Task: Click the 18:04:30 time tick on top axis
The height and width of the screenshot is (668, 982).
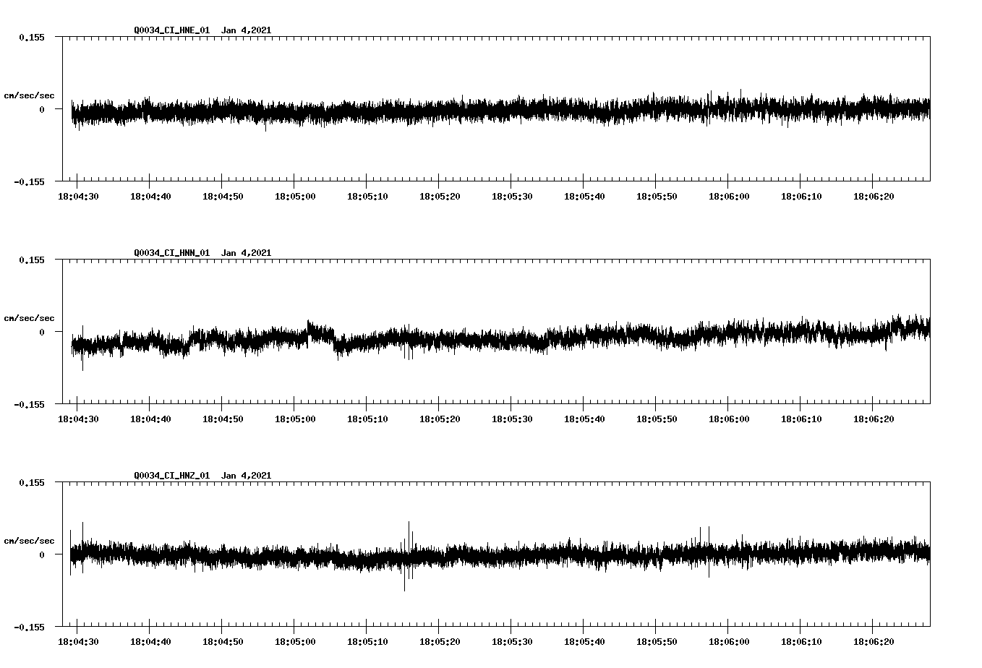Action: pyautogui.click(x=78, y=195)
